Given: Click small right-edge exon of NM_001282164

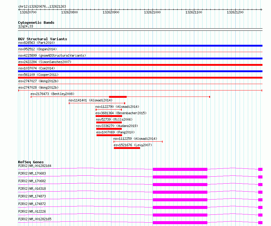Looking at the screenshot, I should click(260, 169).
